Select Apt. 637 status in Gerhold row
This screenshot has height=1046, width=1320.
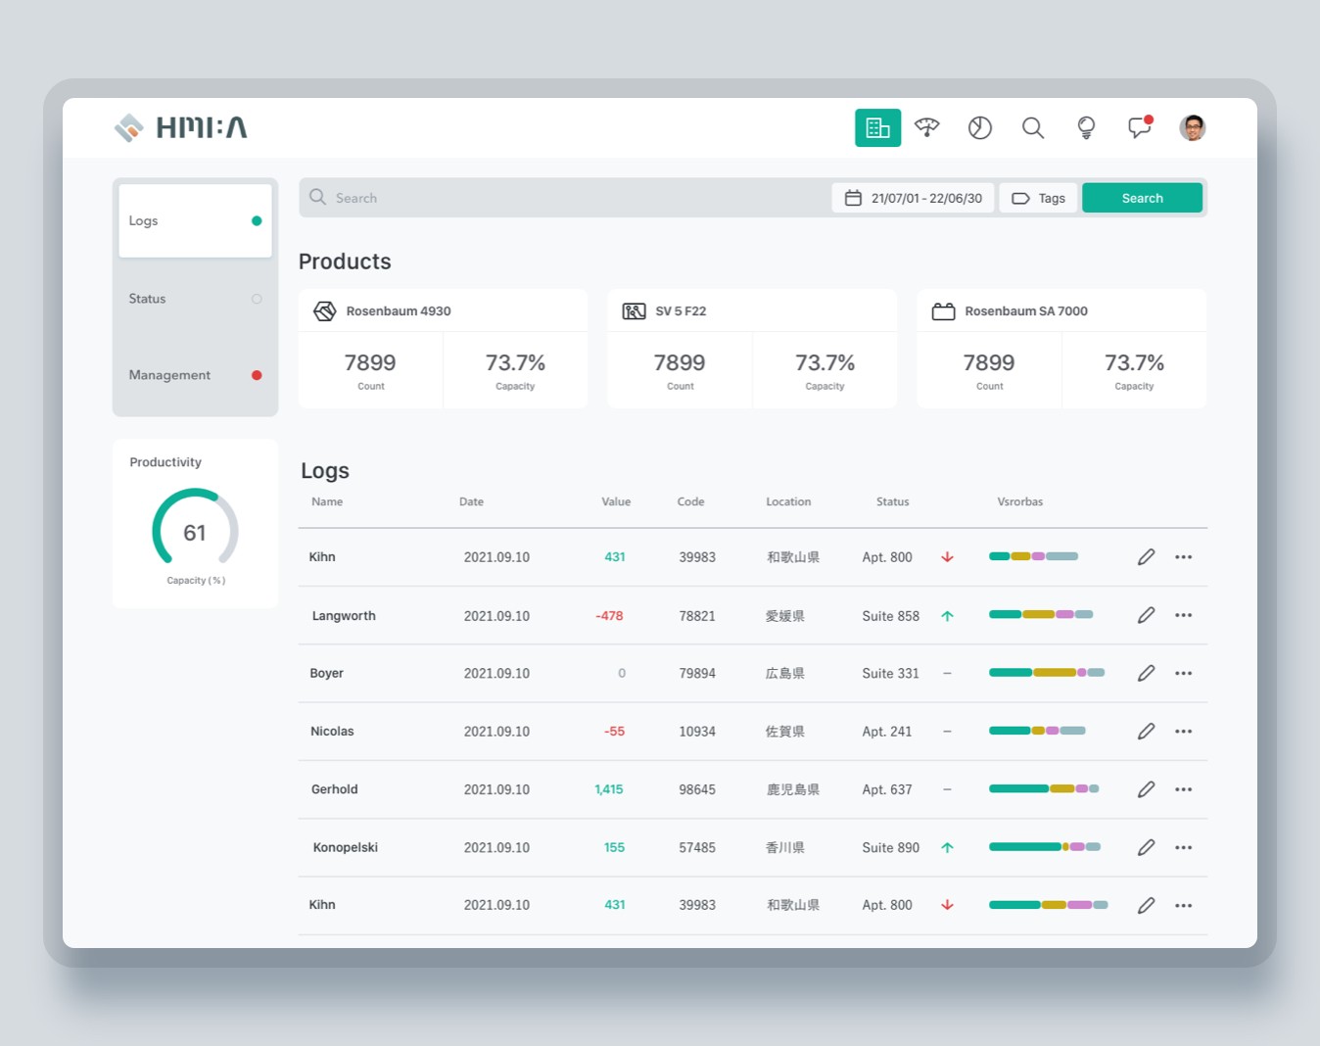coord(887,789)
